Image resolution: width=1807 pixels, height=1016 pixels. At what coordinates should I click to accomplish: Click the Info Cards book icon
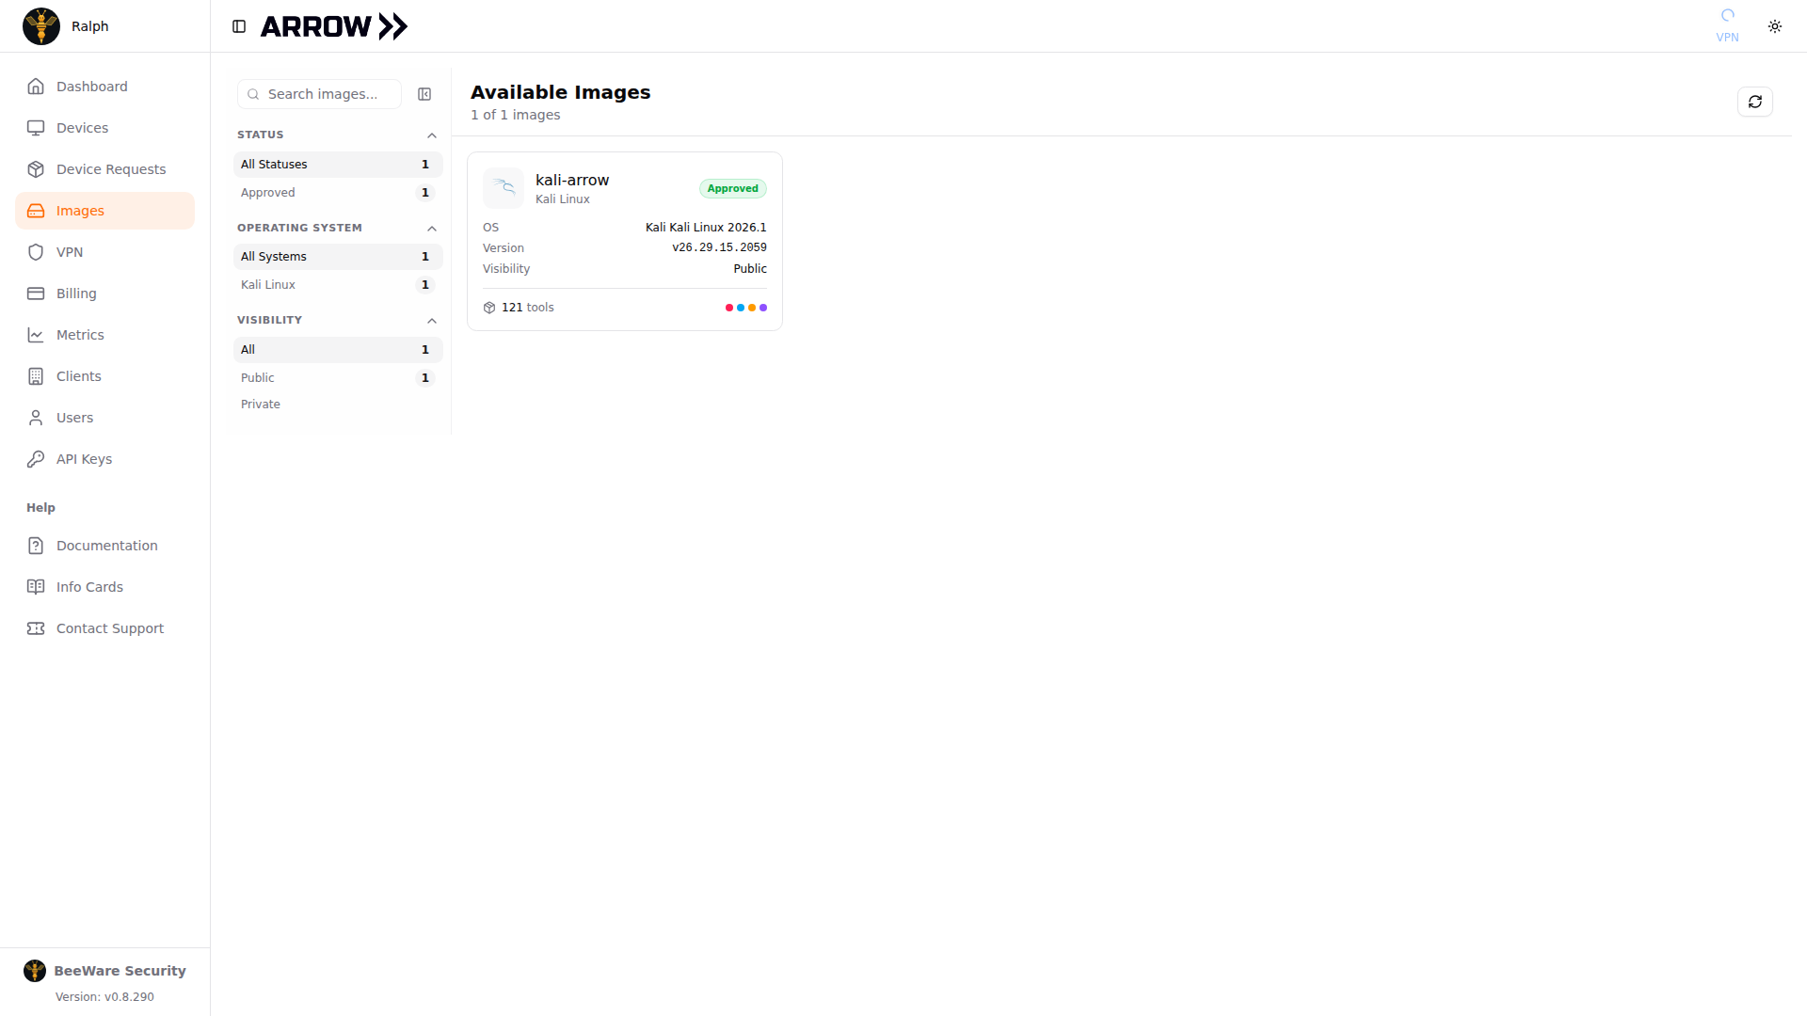[x=36, y=587]
